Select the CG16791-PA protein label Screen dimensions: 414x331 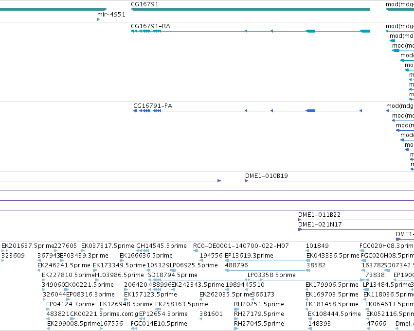153,106
